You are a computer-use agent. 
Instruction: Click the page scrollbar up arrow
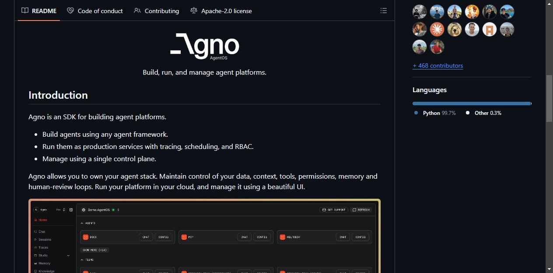coord(549,3)
